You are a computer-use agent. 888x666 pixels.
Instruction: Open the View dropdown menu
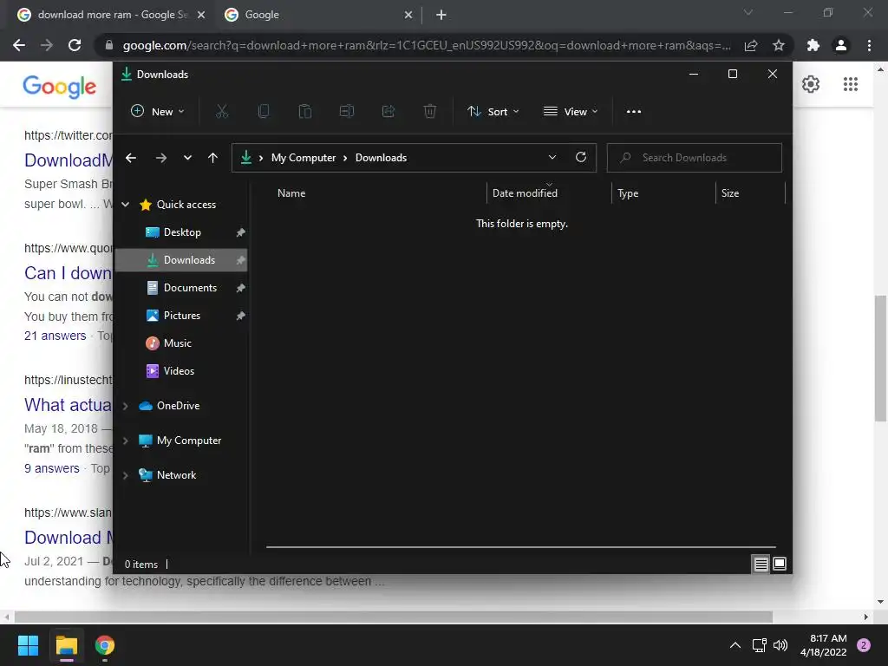click(571, 112)
